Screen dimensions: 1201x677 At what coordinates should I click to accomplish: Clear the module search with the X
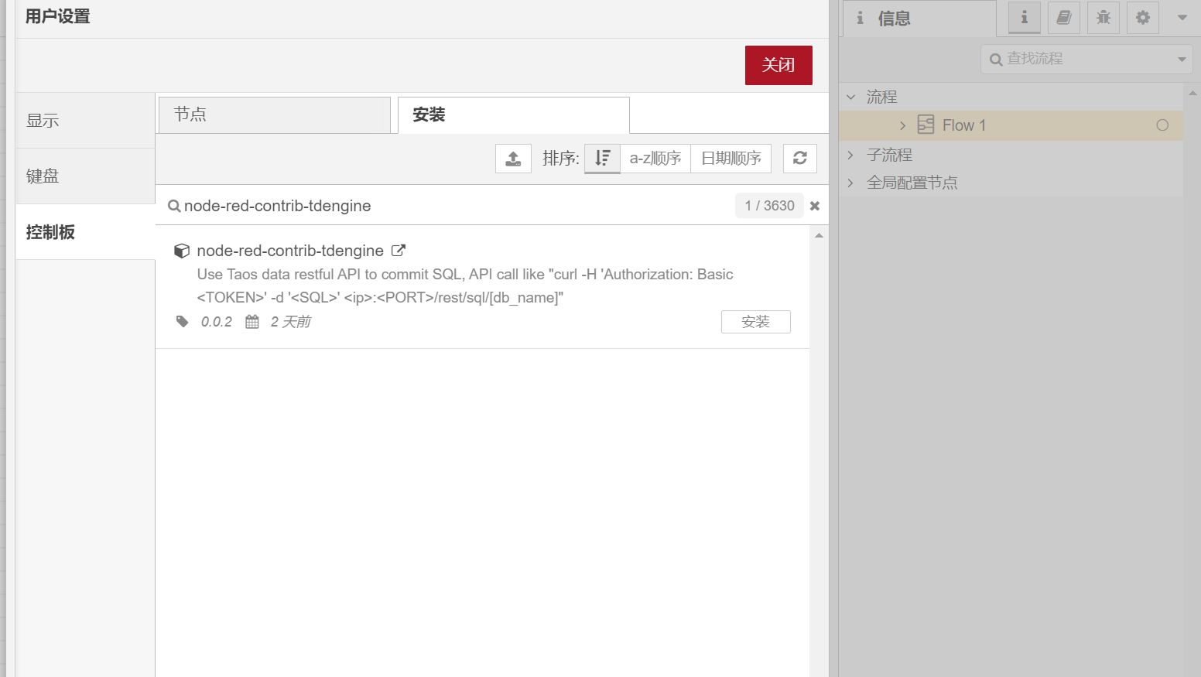pos(814,205)
